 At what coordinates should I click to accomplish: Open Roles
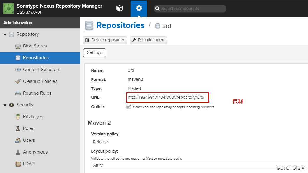(28, 128)
